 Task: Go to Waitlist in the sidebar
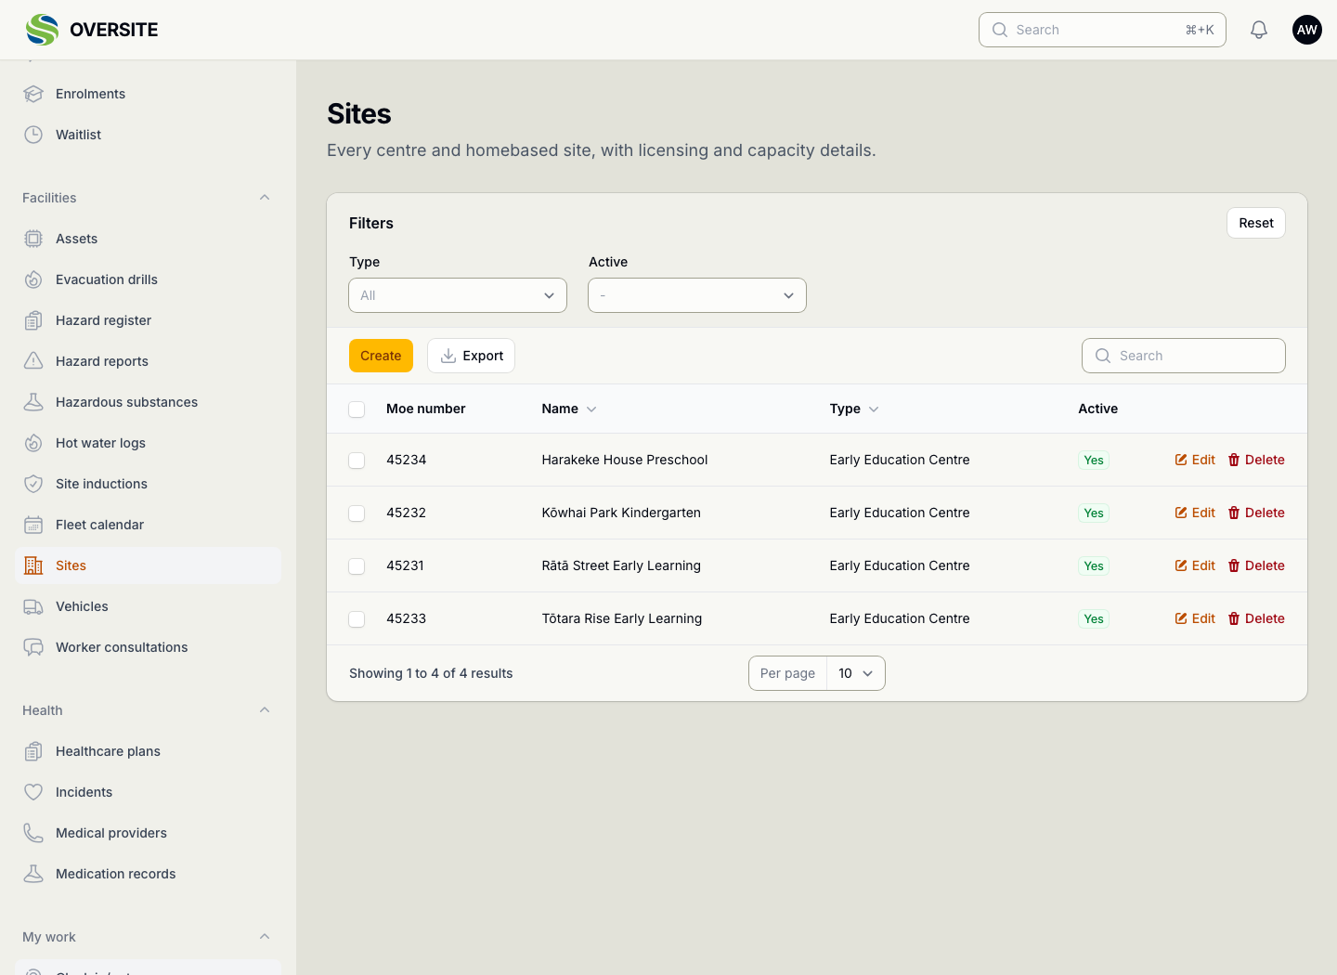pyautogui.click(x=148, y=135)
